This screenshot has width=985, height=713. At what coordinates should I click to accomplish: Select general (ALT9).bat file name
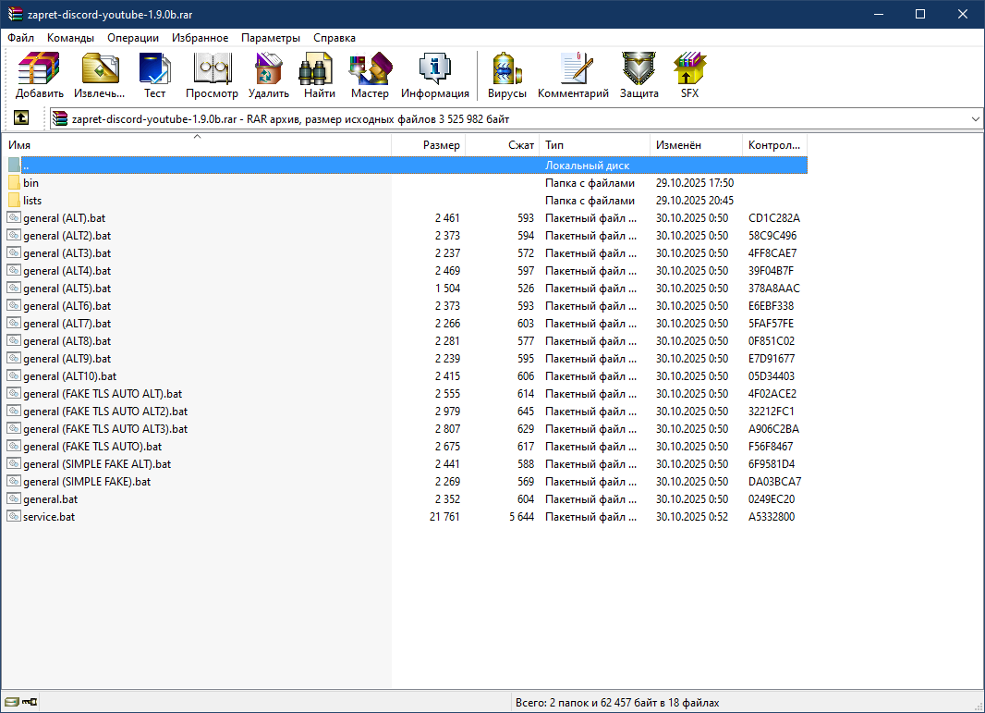(67, 359)
